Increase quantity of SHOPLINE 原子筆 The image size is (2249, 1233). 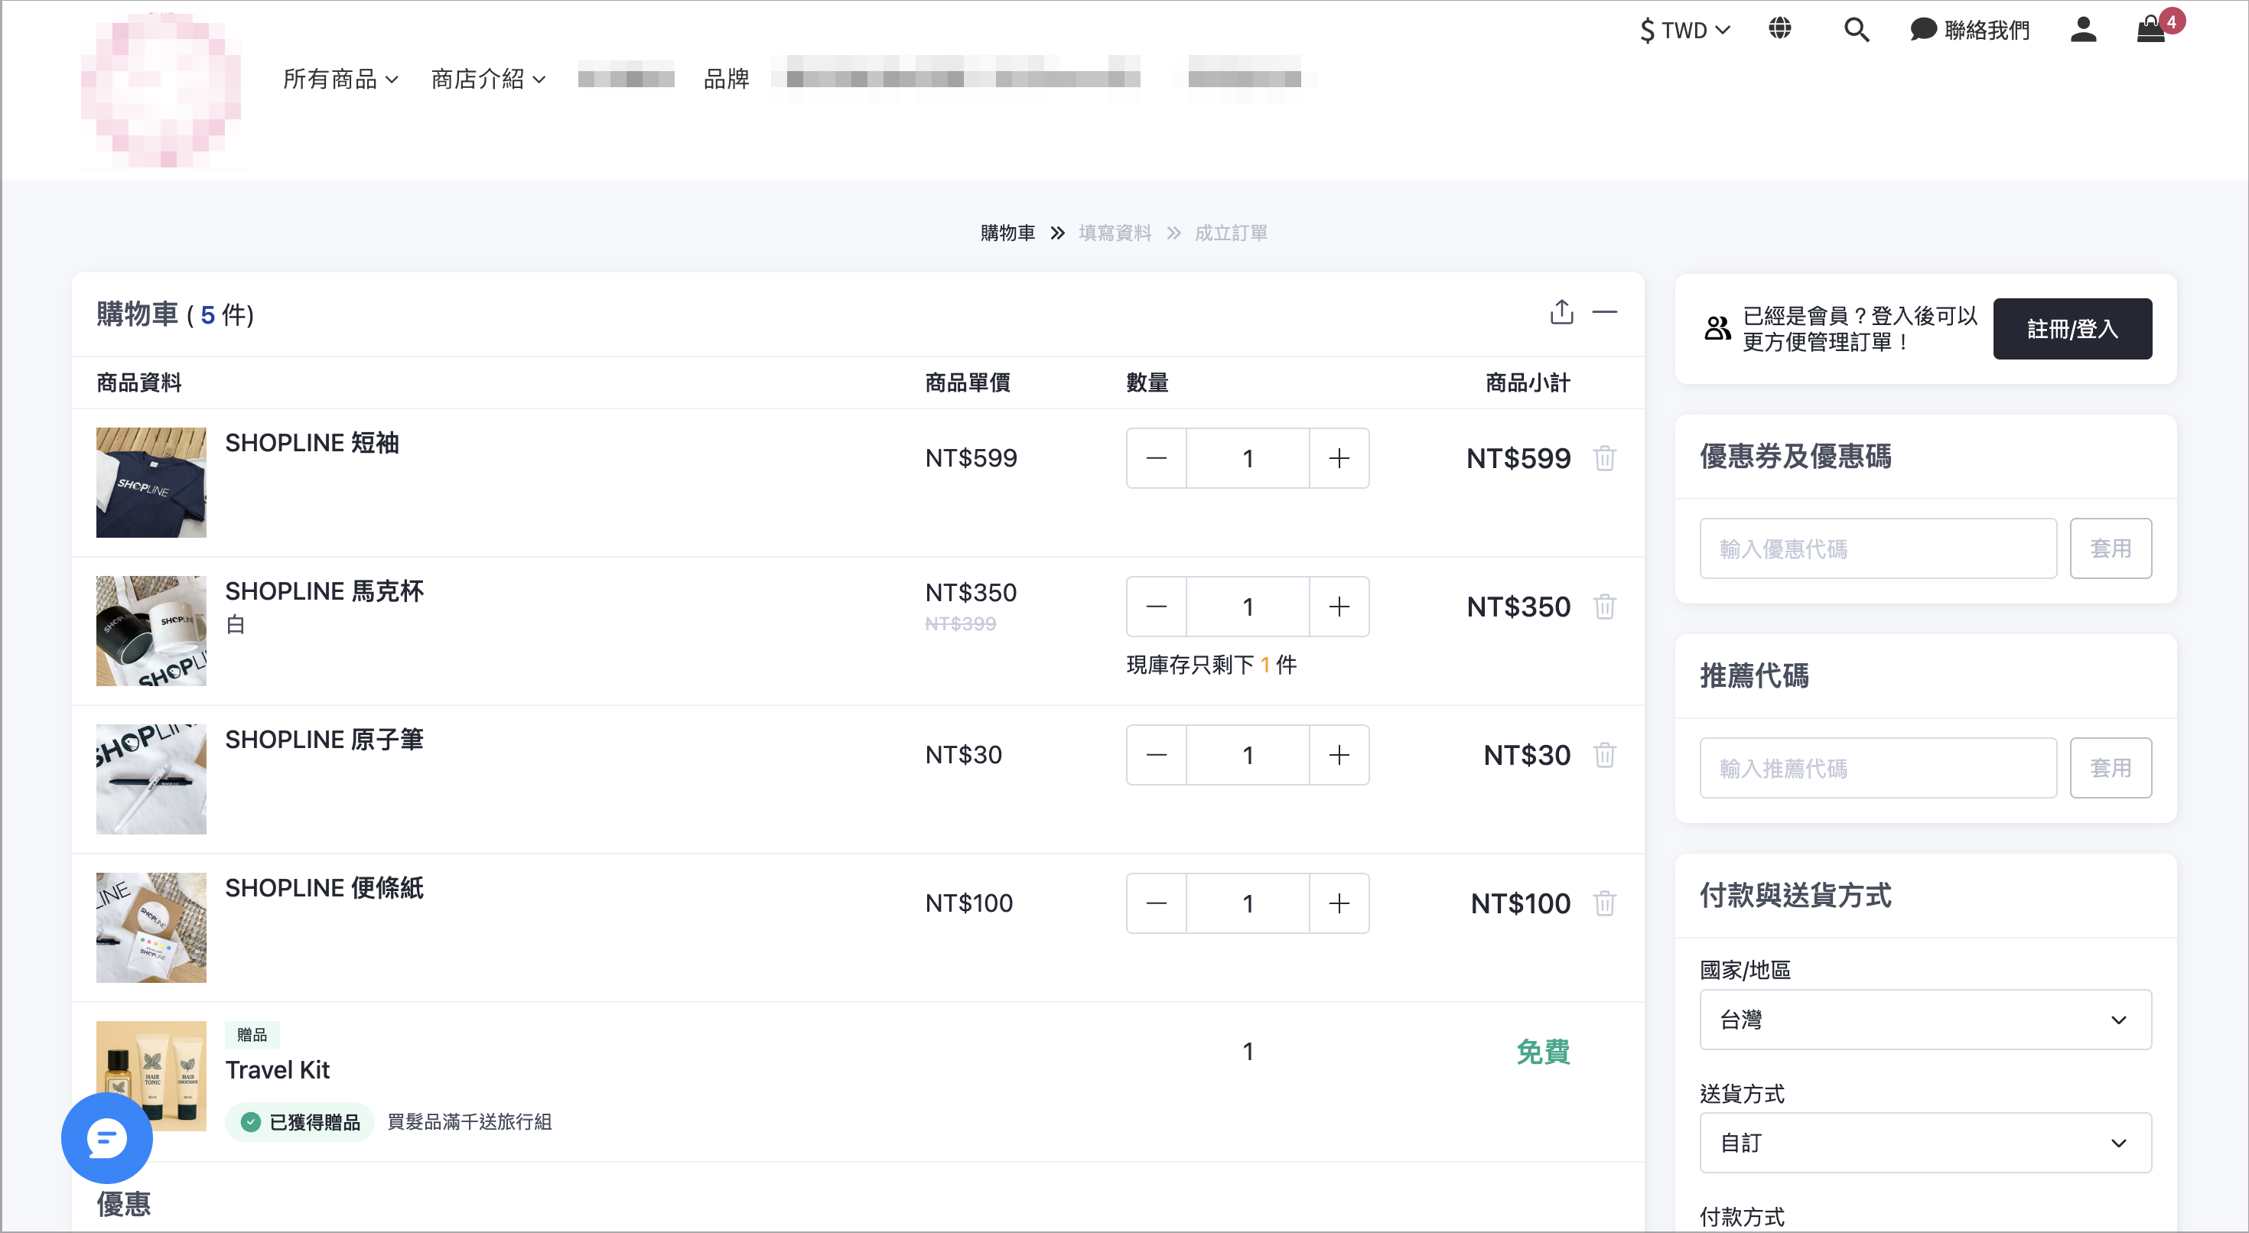click(1339, 754)
